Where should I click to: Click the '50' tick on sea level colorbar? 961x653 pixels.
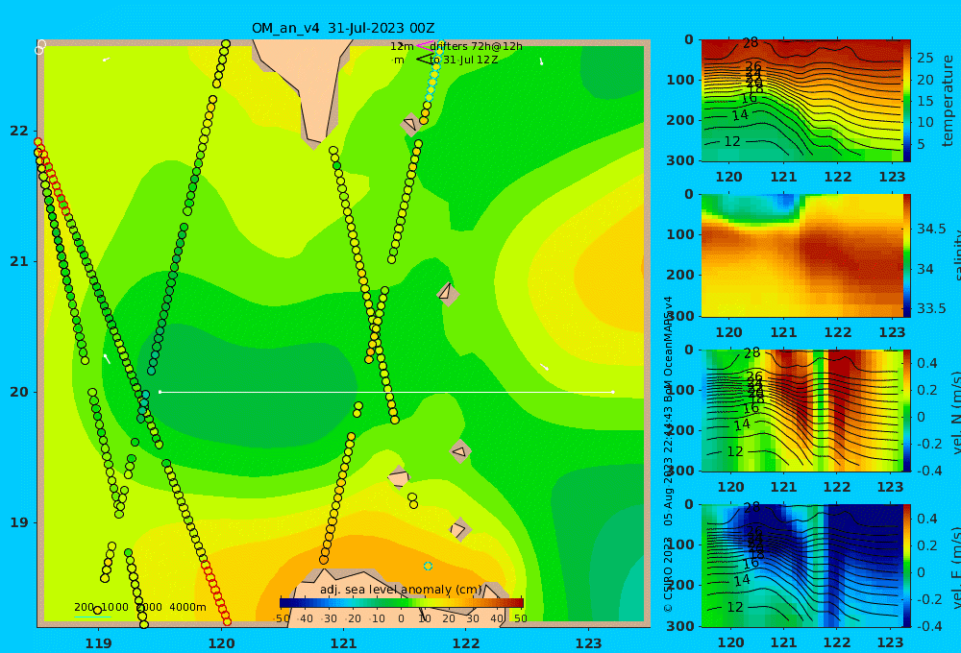(520, 618)
